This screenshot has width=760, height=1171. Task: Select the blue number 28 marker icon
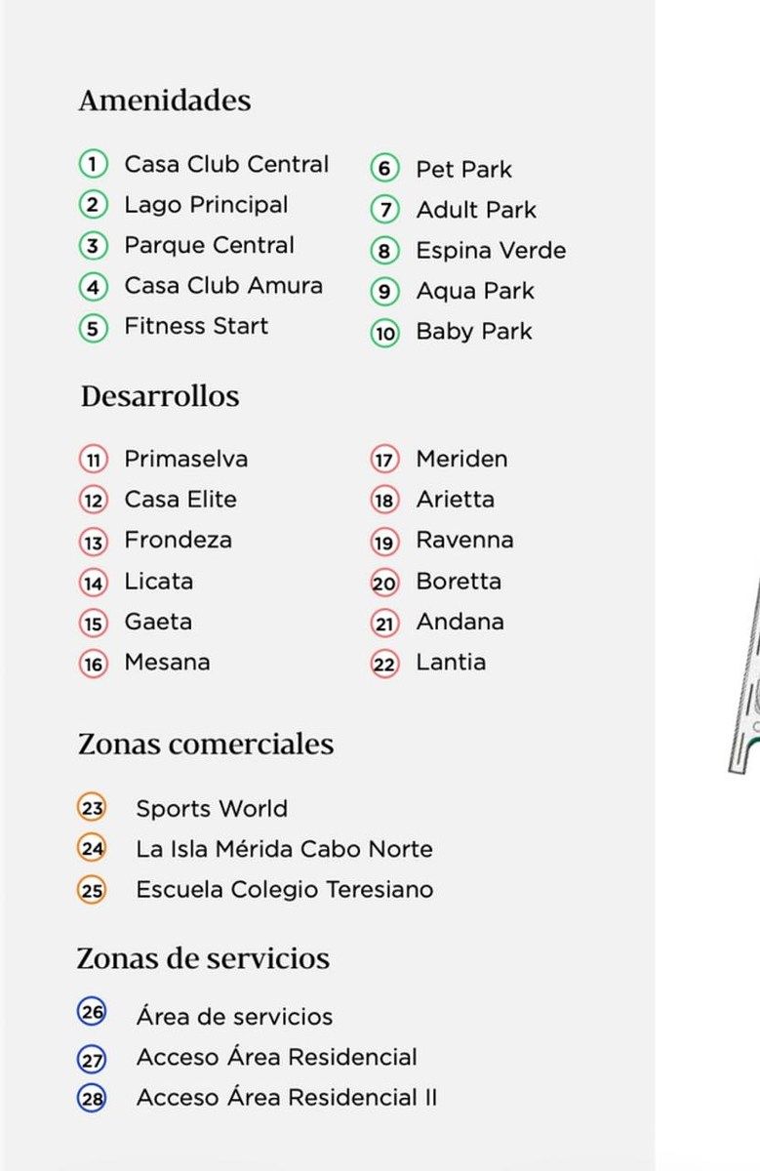point(92,1099)
